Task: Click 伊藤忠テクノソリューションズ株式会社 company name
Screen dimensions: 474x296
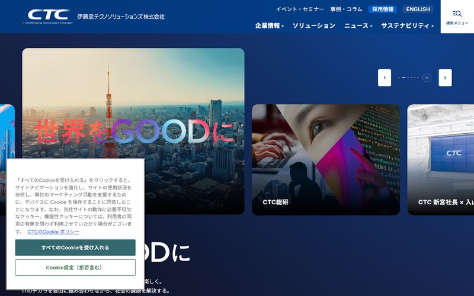Action: [121, 17]
